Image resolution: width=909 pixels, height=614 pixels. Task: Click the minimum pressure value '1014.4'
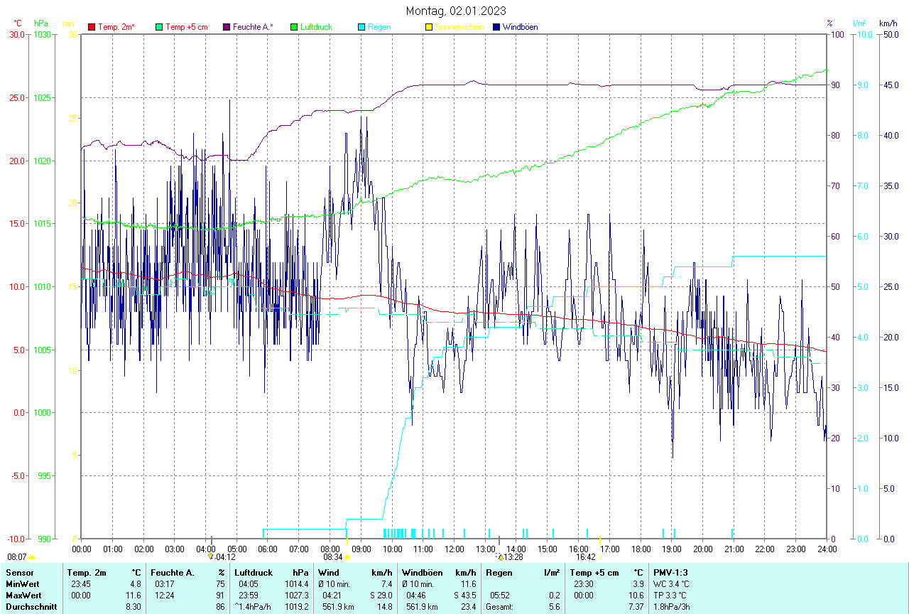296,583
